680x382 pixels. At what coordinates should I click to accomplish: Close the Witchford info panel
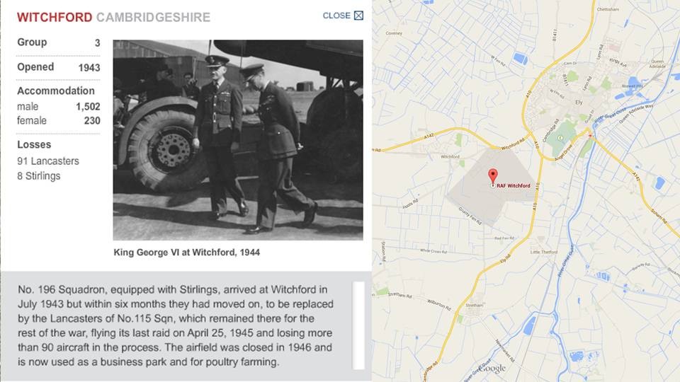tap(358, 16)
